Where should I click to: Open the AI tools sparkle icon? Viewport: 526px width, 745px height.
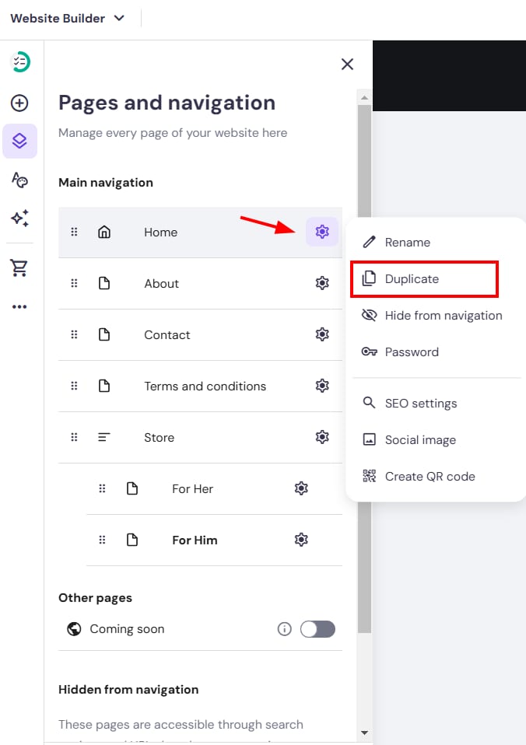19,219
